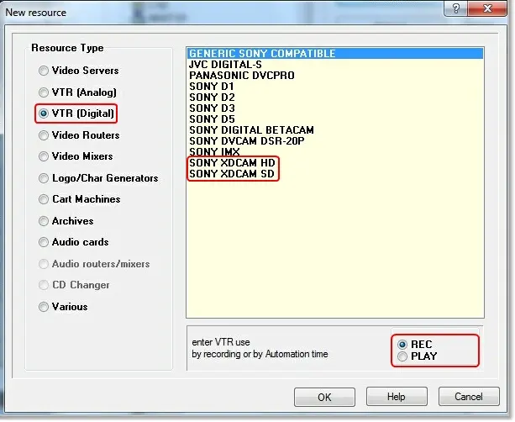515x422 pixels.
Task: Choose Logo/Char Generators option
Action: pos(44,178)
